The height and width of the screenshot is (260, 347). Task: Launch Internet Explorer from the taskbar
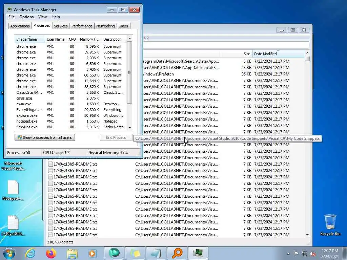tap(30, 253)
